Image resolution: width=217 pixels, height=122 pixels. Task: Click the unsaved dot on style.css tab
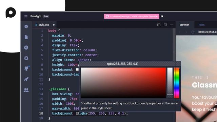coord(54,25)
